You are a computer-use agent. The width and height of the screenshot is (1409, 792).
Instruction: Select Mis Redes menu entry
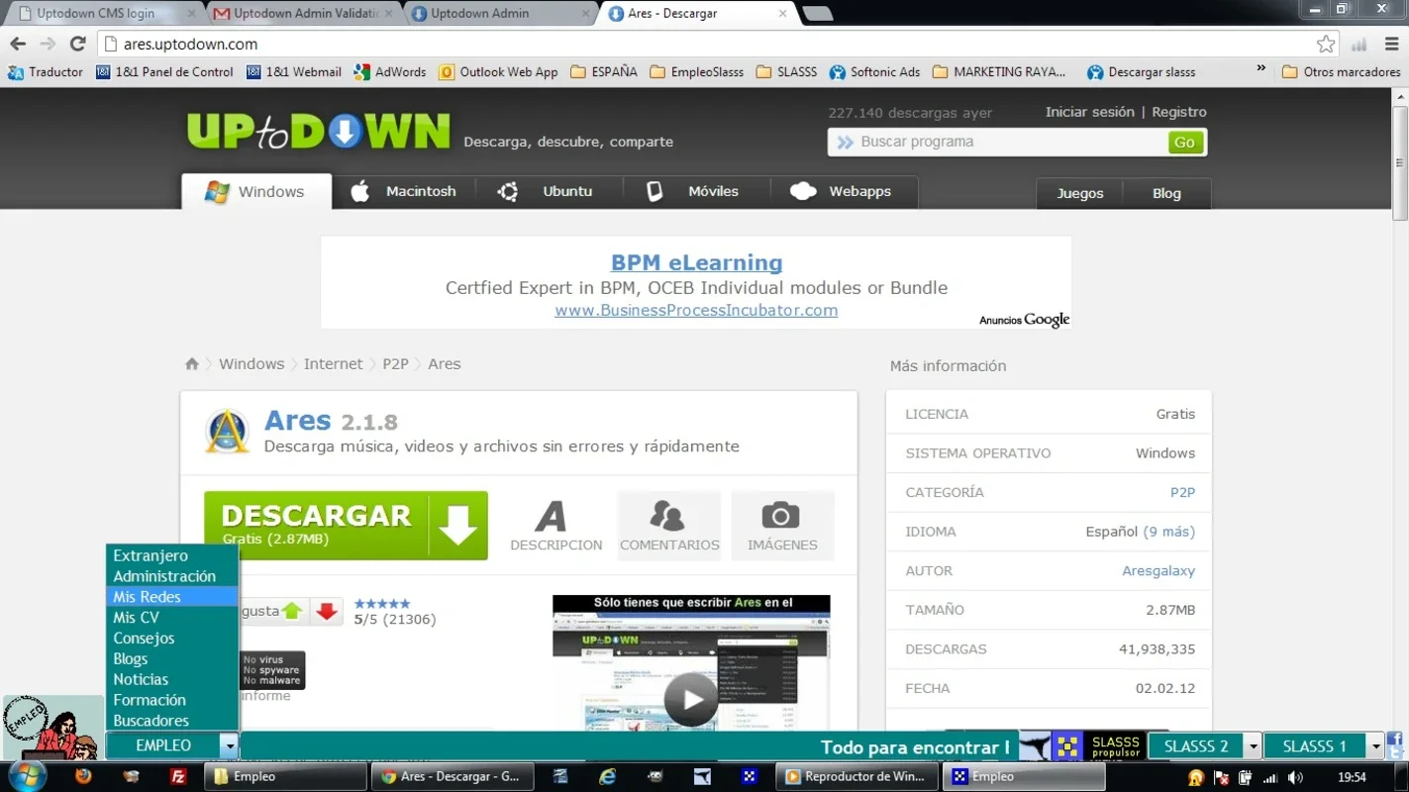(172, 597)
